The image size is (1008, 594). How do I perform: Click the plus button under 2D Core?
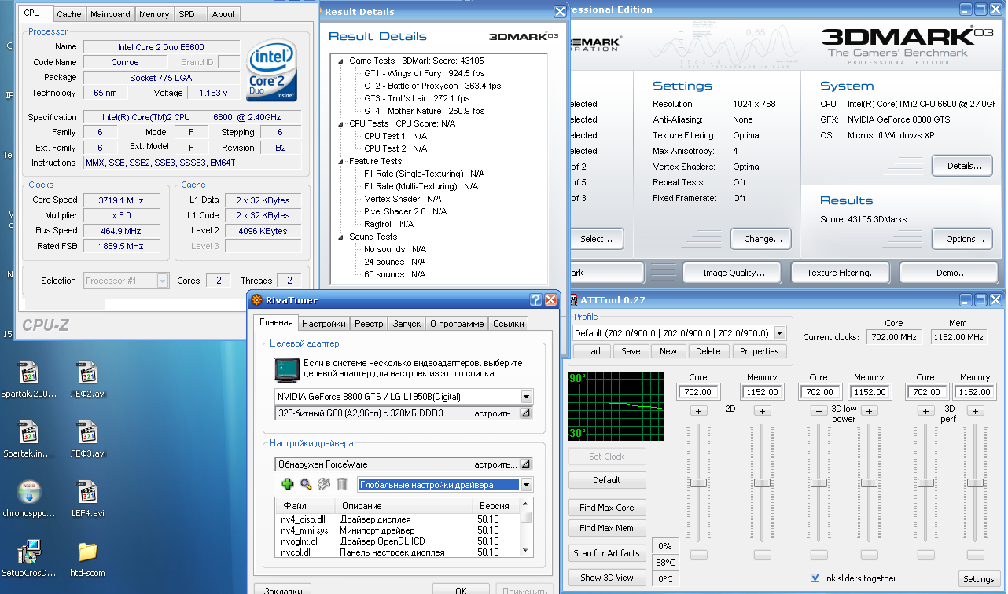tap(698, 411)
